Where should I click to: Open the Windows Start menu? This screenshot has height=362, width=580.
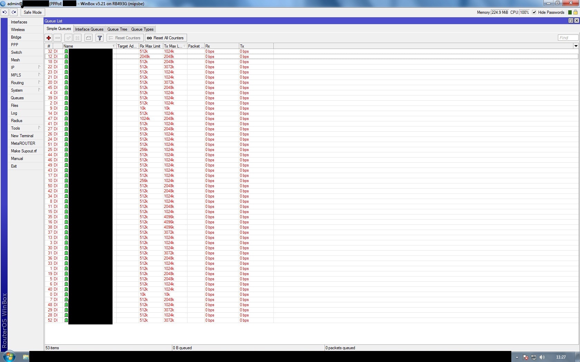coord(9,356)
